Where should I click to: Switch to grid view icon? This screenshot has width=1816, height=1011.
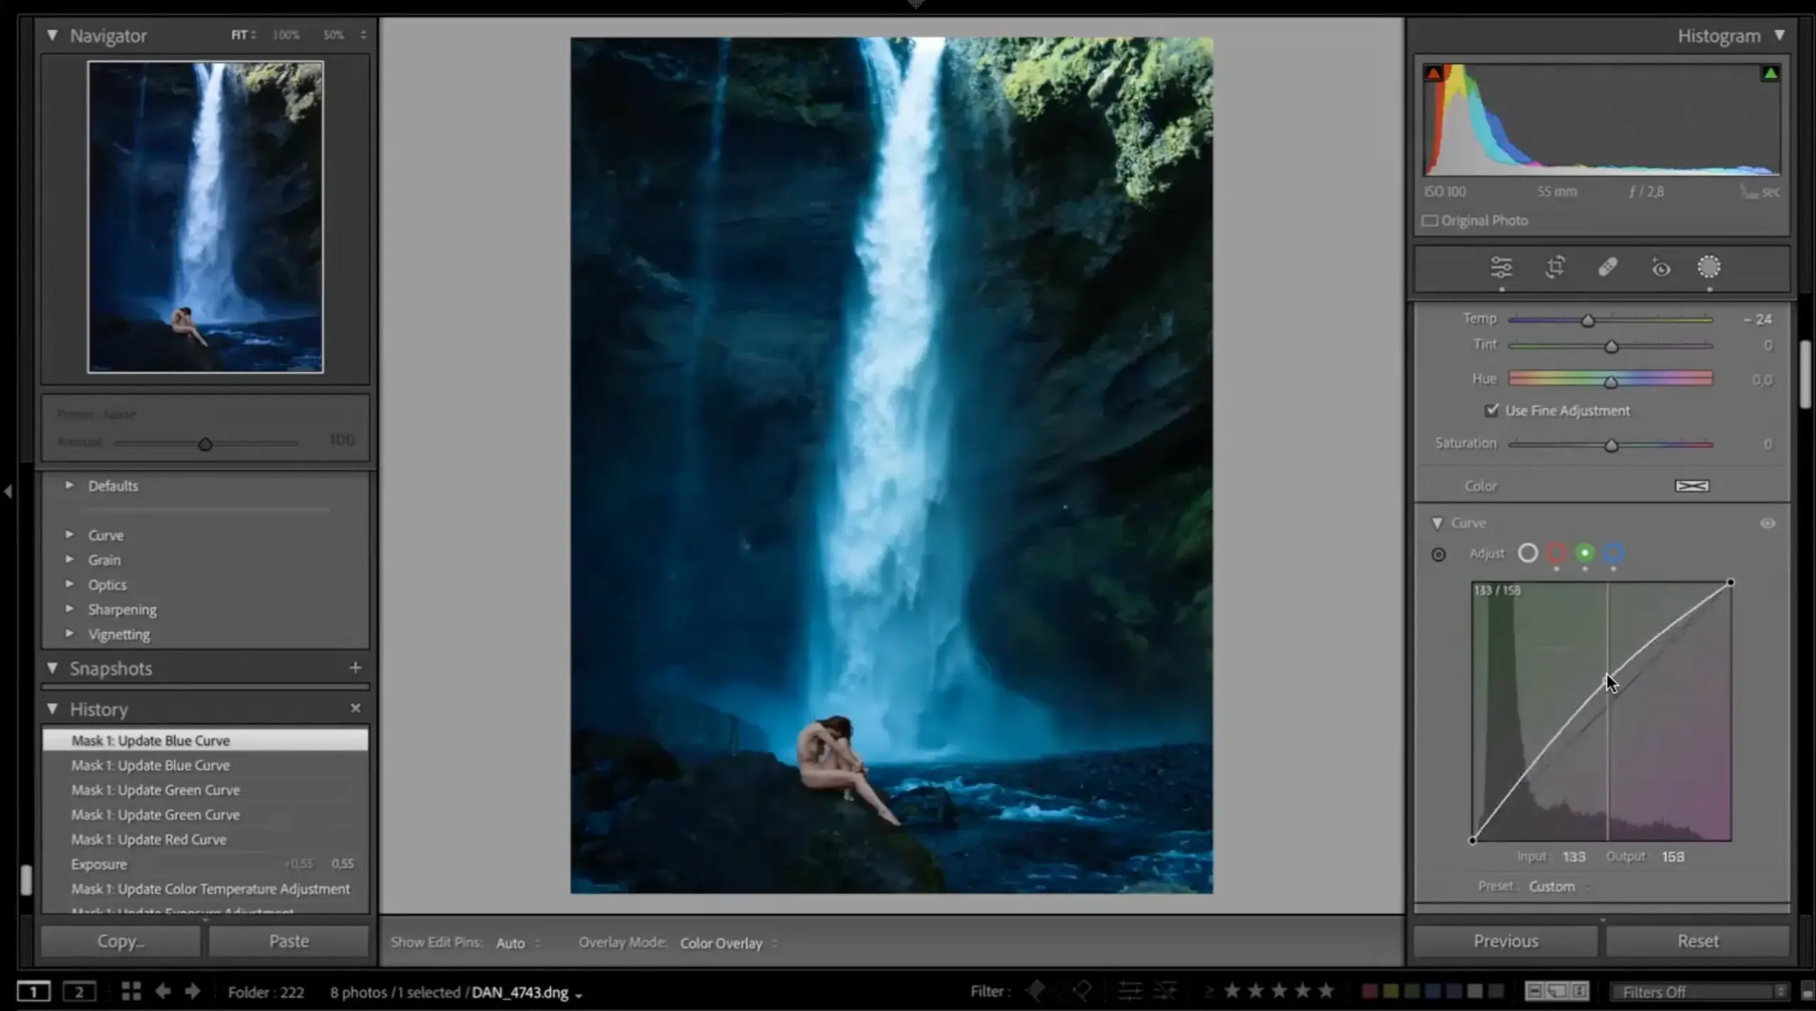[131, 991]
